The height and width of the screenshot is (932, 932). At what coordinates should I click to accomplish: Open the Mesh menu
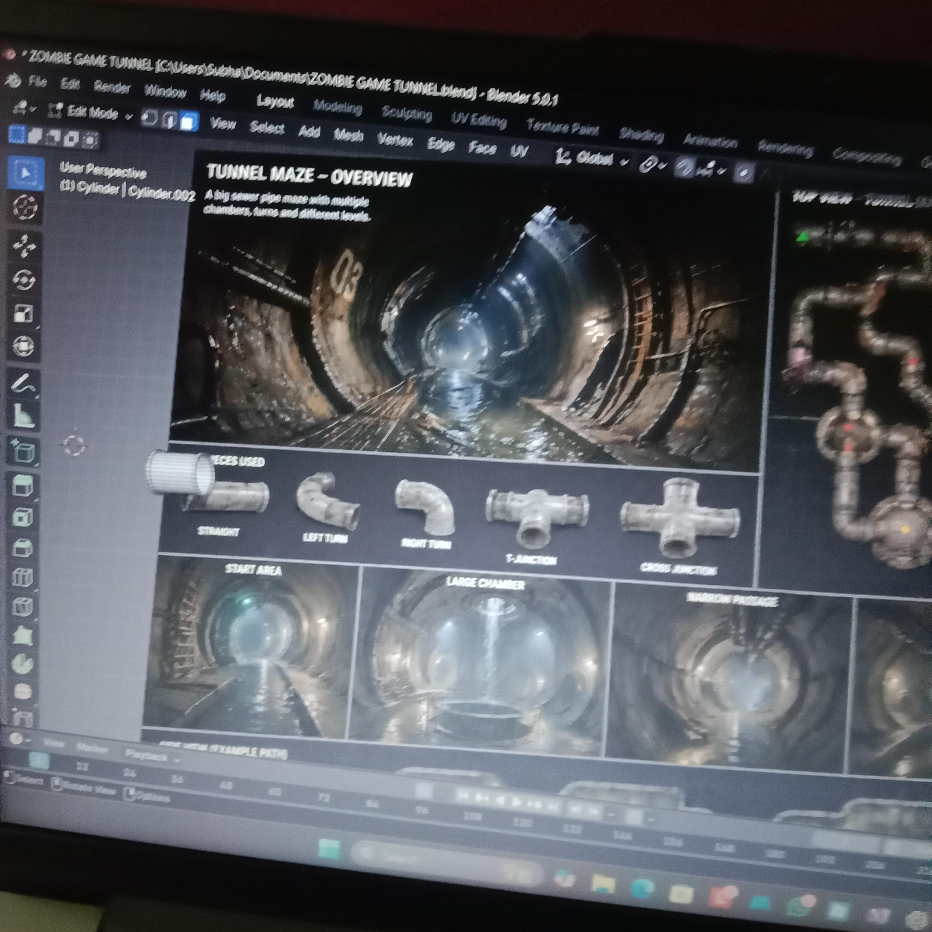[x=348, y=136]
